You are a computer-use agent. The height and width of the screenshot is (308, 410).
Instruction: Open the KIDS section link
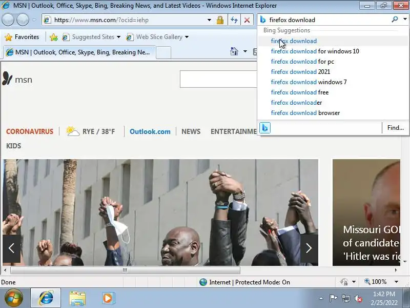tap(14, 146)
